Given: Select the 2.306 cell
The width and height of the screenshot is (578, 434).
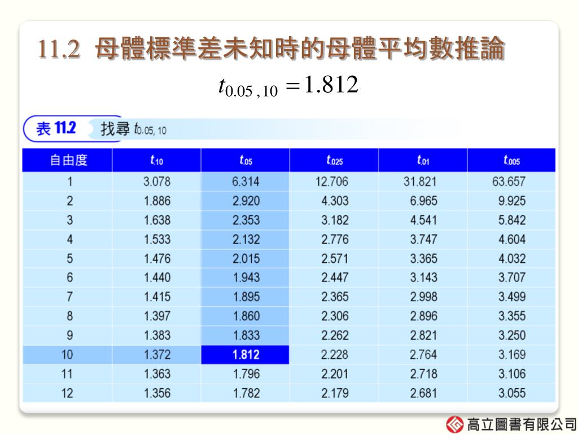Looking at the screenshot, I should [x=335, y=316].
